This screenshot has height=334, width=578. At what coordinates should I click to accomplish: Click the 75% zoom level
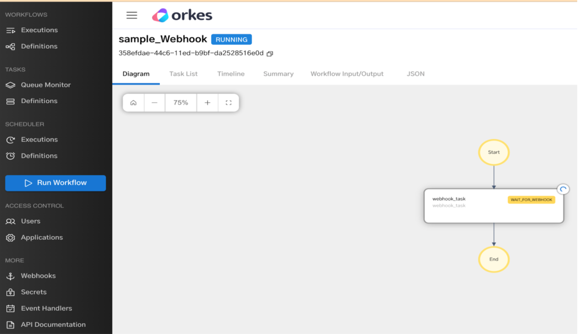coord(181,103)
